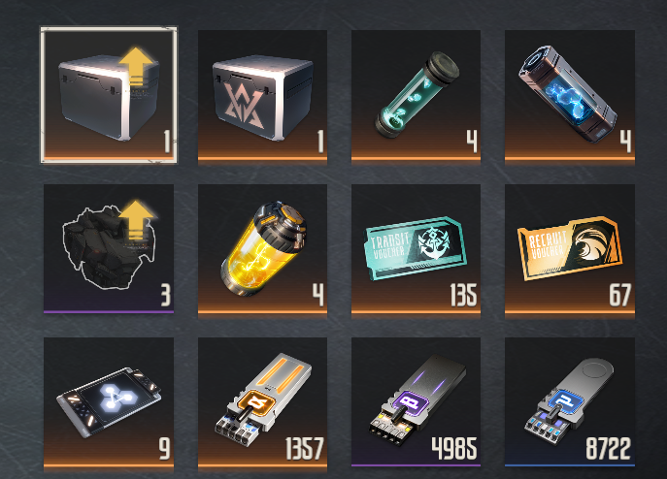Select the teal Transit Voucher ticket
The image size is (667, 479).
(416, 249)
